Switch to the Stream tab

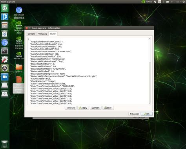[x=31, y=34]
